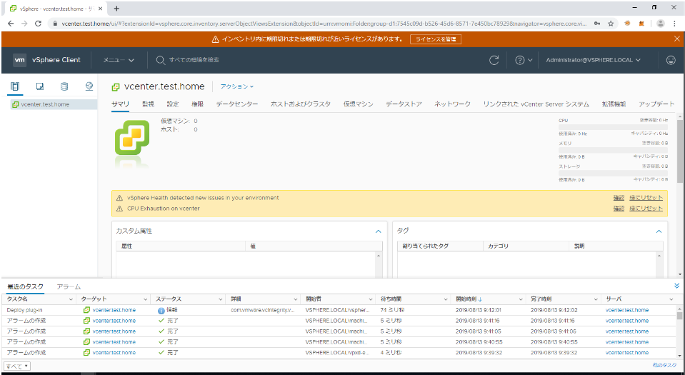Open the Hosts and Clusters inventory view icon

[x=15, y=86]
